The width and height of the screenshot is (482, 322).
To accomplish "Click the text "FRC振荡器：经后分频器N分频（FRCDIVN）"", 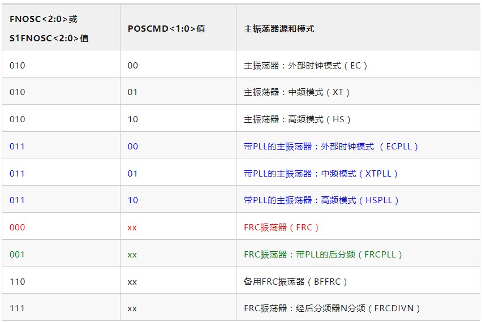I will 332,308.
